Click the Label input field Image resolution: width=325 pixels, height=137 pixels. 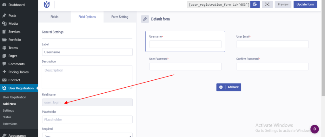[x=87, y=52]
